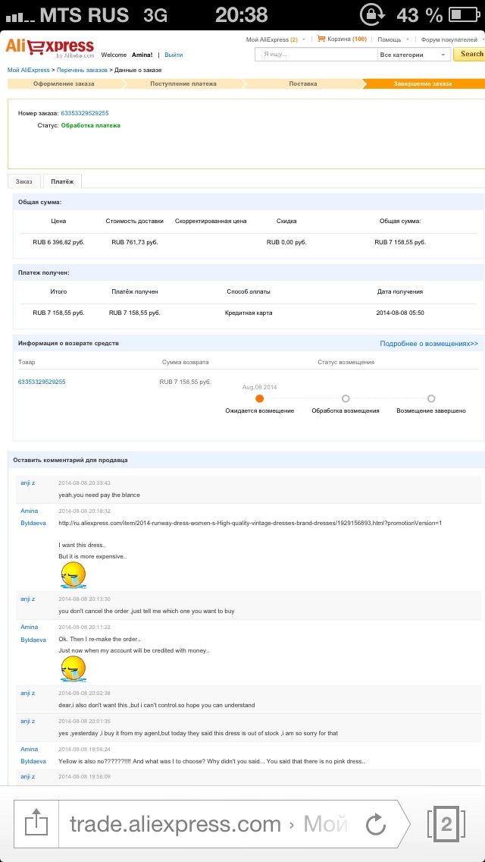Tap the battery indicator in status bar
The image size is (485, 862).
coord(463,15)
